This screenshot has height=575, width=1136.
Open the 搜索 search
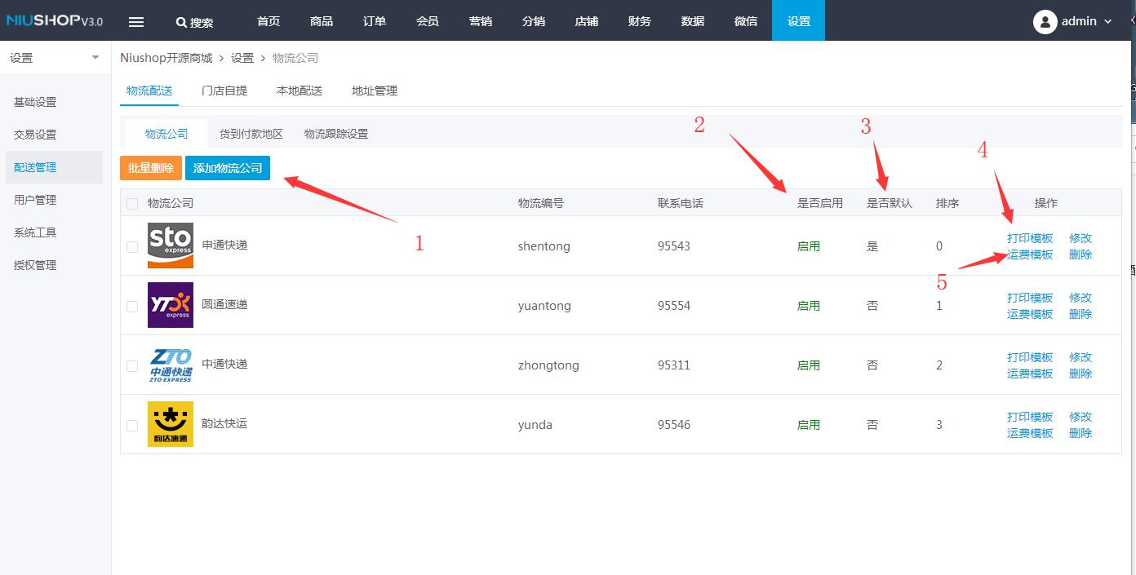[x=195, y=21]
